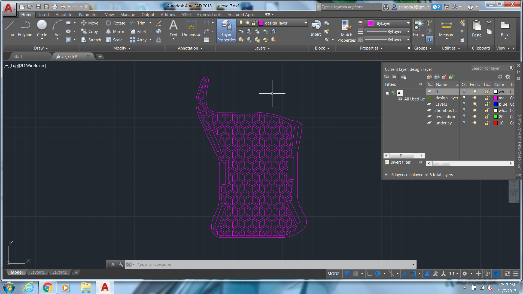The width and height of the screenshot is (523, 294).
Task: Pick the Fillet tool
Action: pyautogui.click(x=138, y=32)
